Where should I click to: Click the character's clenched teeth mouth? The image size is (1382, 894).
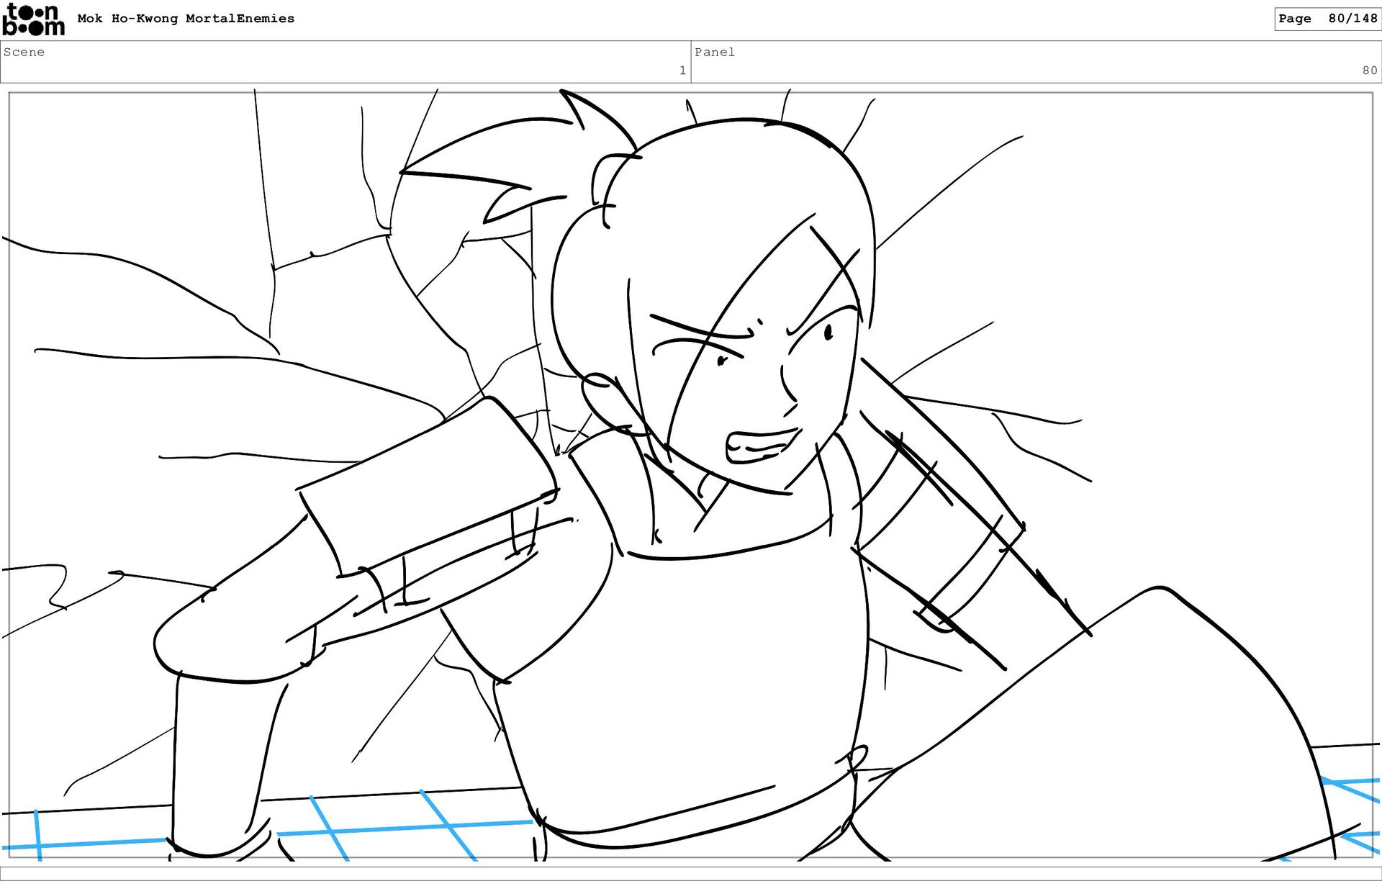click(x=763, y=446)
